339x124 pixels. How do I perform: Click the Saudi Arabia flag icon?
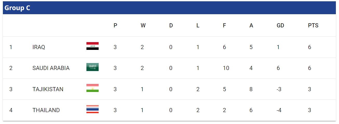[92, 67]
